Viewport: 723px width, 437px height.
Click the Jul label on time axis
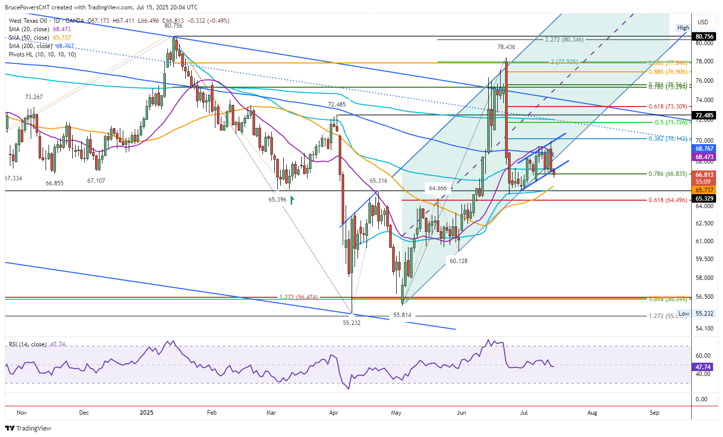coord(524,412)
